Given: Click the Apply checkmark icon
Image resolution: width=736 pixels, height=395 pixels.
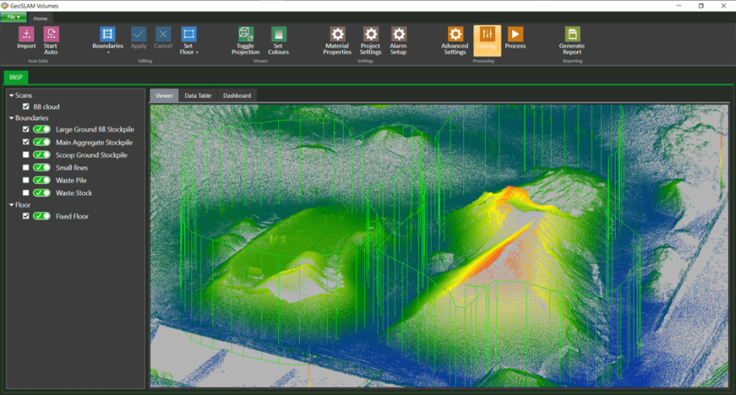Looking at the screenshot, I should (x=139, y=34).
